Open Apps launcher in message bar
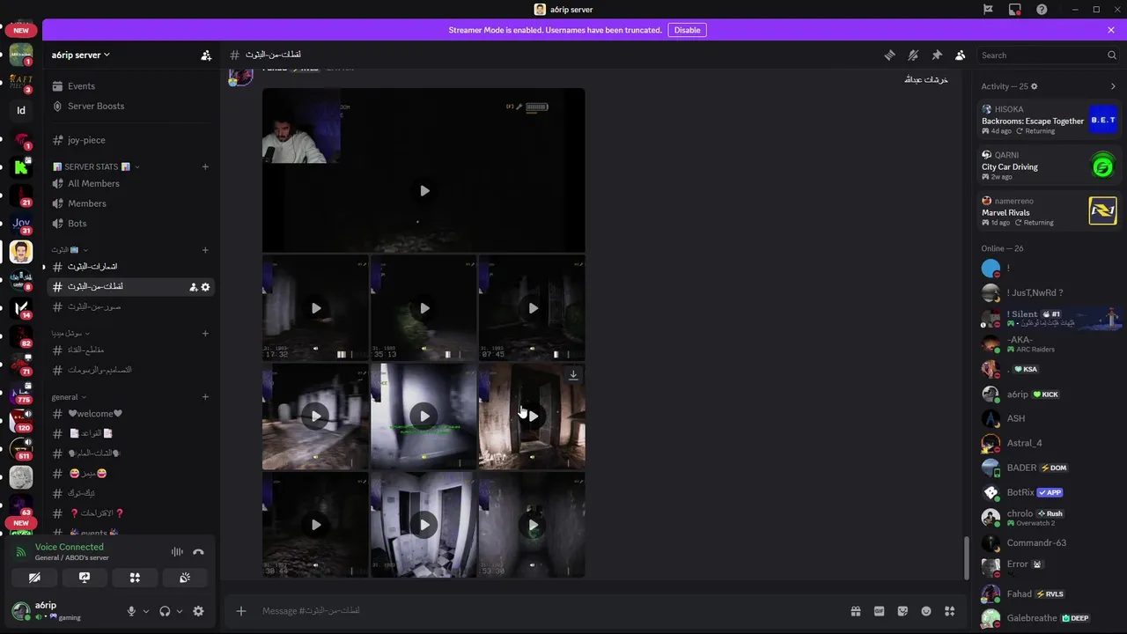Viewport: 1127px width, 634px height. [950, 611]
